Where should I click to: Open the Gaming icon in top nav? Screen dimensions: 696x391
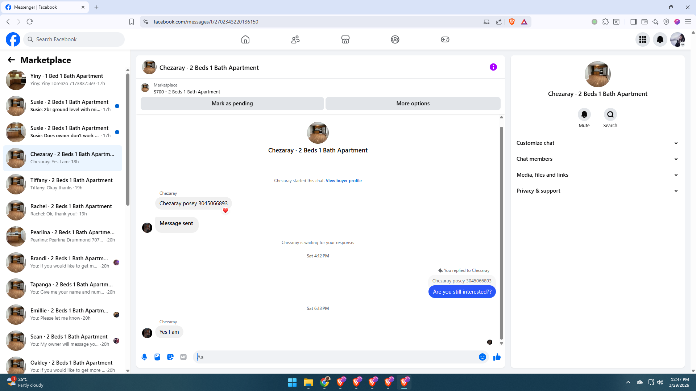coord(445,39)
